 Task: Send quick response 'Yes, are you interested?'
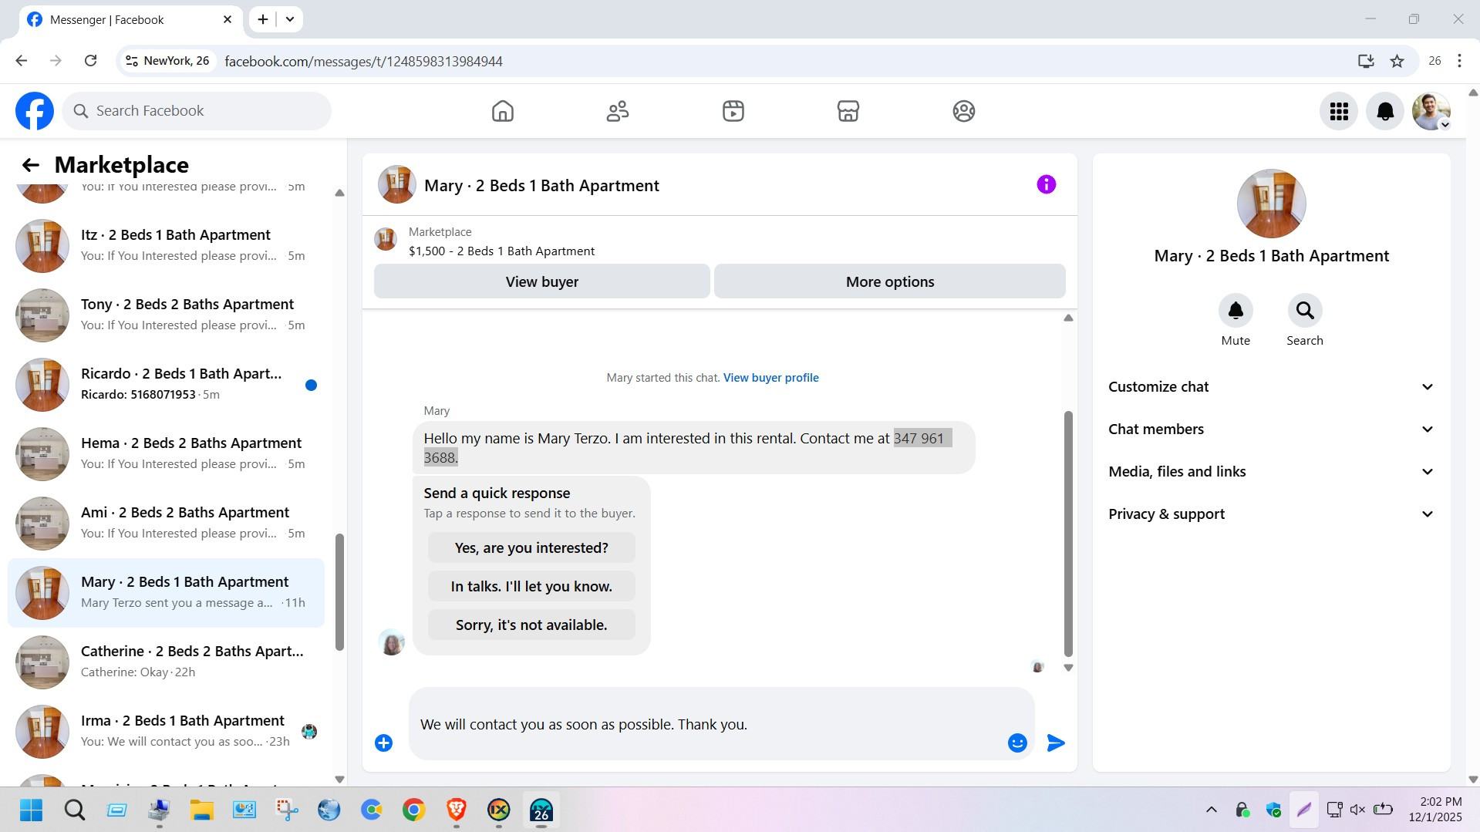click(x=531, y=548)
